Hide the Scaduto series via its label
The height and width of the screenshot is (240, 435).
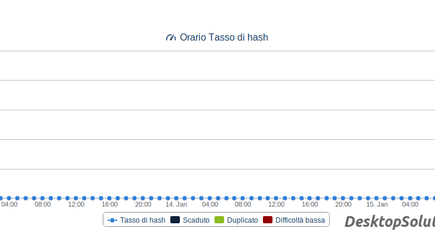pyautogui.click(x=196, y=220)
